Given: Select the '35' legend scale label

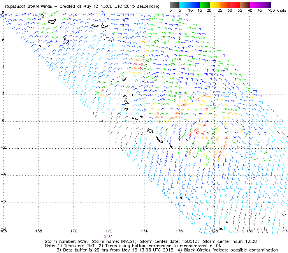Looking at the screenshot, I should coord(240,10).
